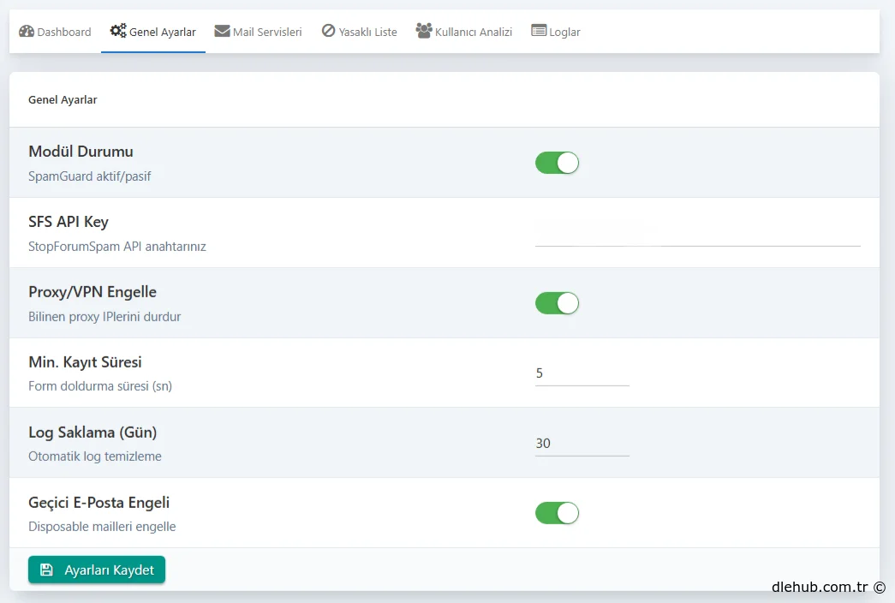
Task: Click the Min. Kayıt Süresi value field
Action: tap(582, 373)
